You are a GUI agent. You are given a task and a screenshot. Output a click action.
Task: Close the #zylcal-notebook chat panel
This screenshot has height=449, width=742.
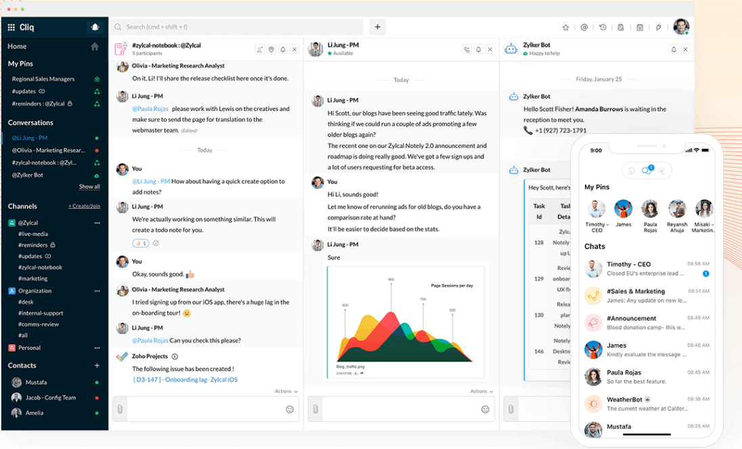click(x=294, y=49)
